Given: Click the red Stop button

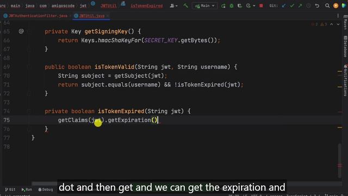Looking at the screenshot, I should click(261, 6).
